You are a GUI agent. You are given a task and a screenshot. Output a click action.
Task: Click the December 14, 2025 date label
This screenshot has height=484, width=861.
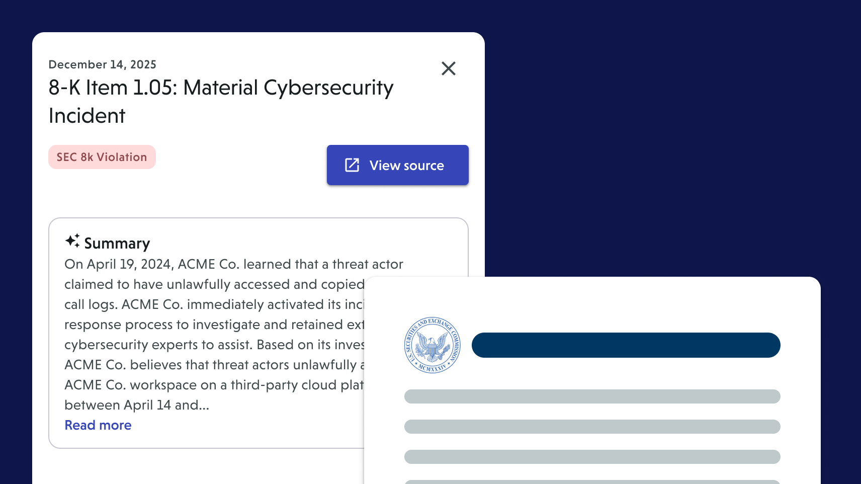coord(102,64)
